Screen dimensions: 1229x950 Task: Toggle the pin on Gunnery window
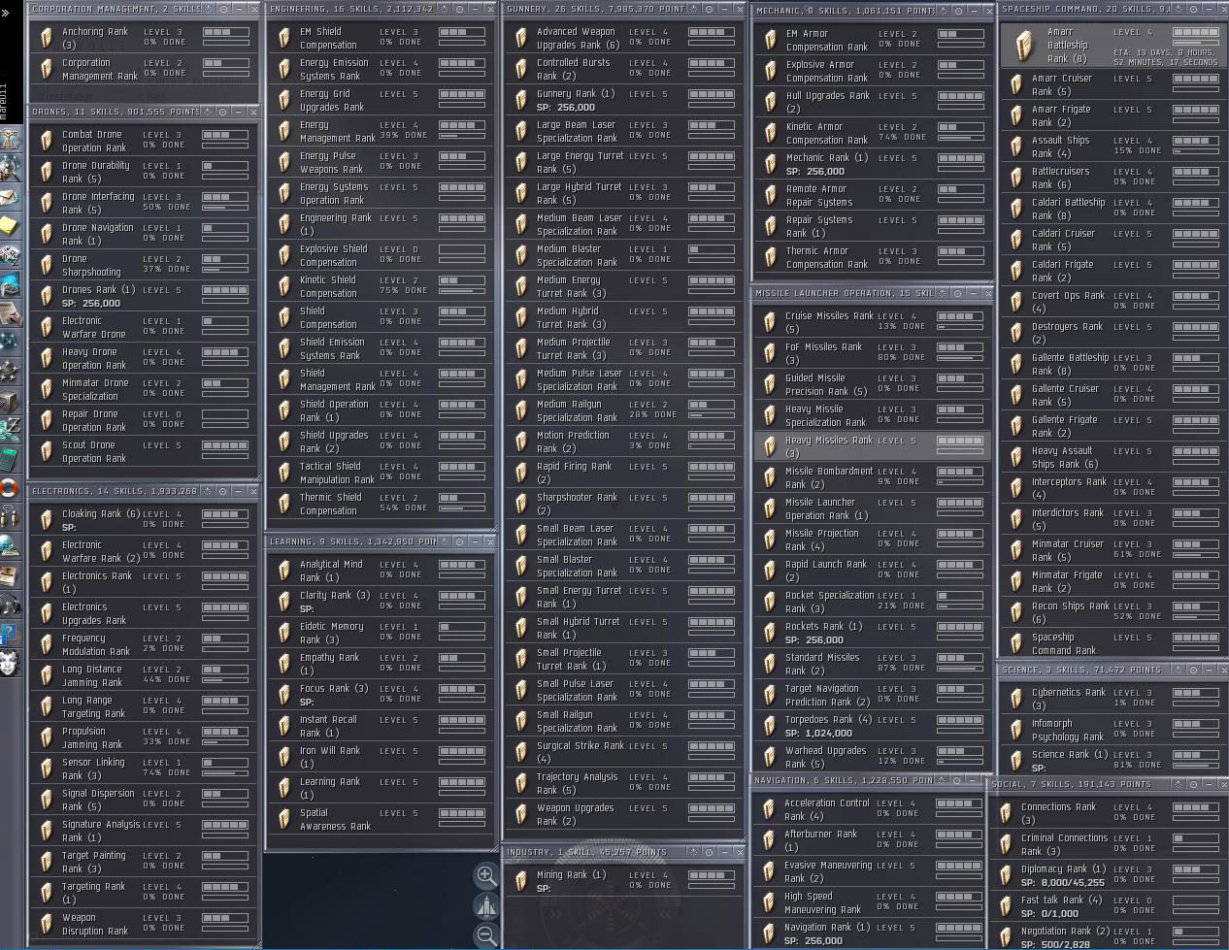[x=694, y=9]
